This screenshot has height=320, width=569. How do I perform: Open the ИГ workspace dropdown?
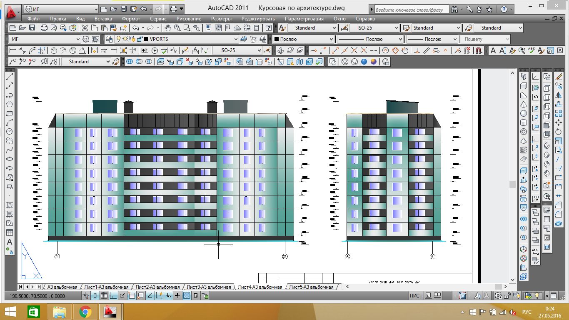click(45, 39)
